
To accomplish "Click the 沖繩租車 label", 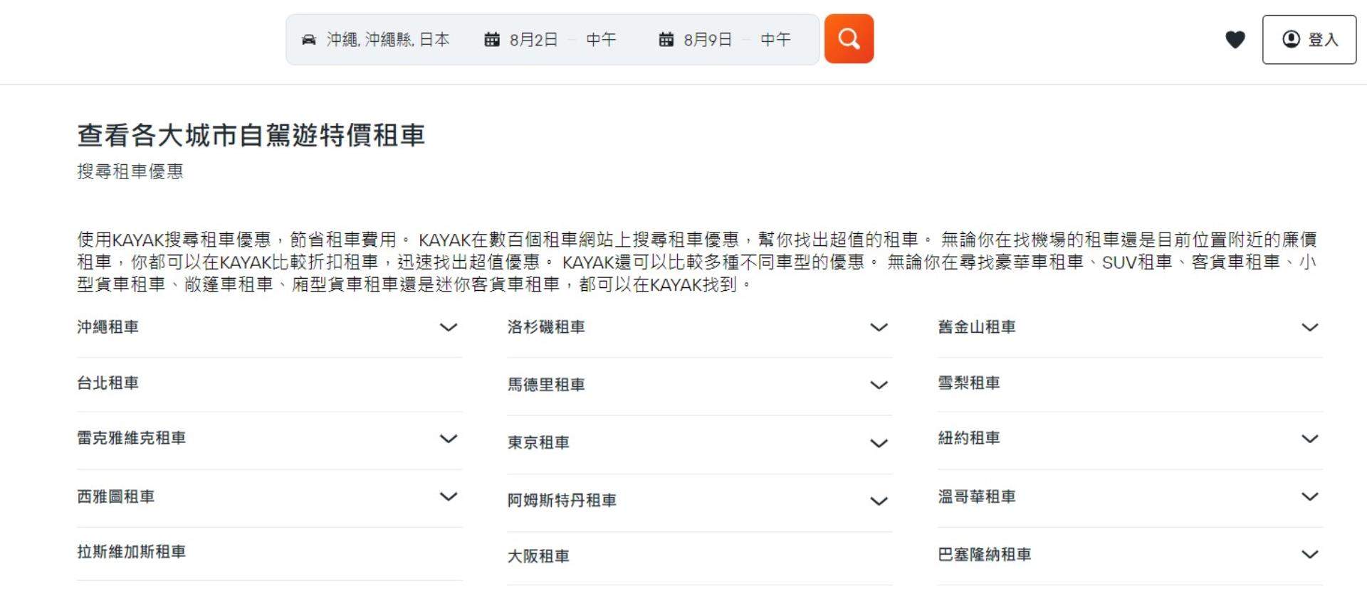I will coord(108,327).
